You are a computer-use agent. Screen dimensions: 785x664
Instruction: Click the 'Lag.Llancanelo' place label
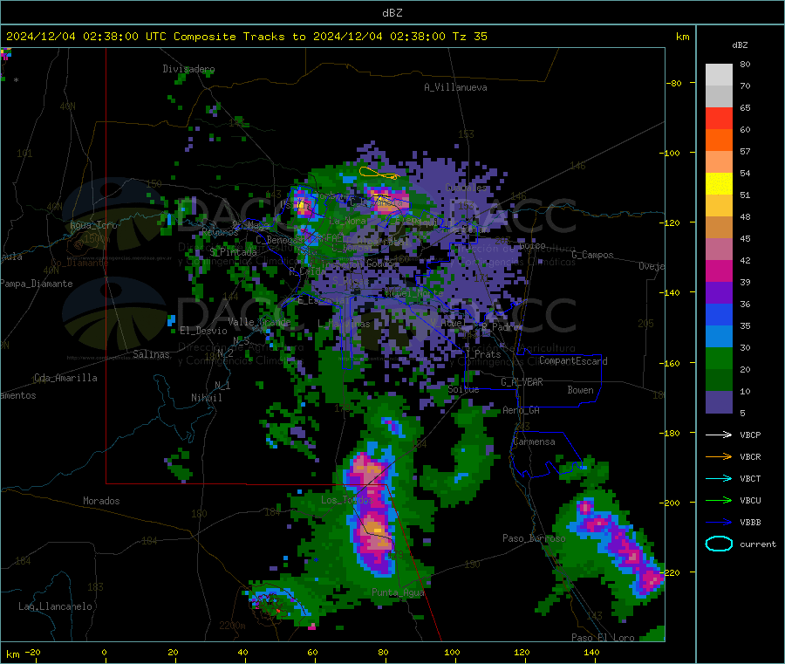click(55, 606)
